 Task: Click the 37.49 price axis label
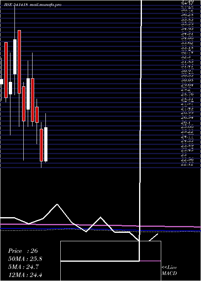point(187,2)
